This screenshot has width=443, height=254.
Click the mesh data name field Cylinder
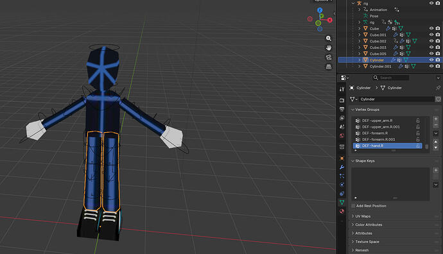(x=397, y=99)
